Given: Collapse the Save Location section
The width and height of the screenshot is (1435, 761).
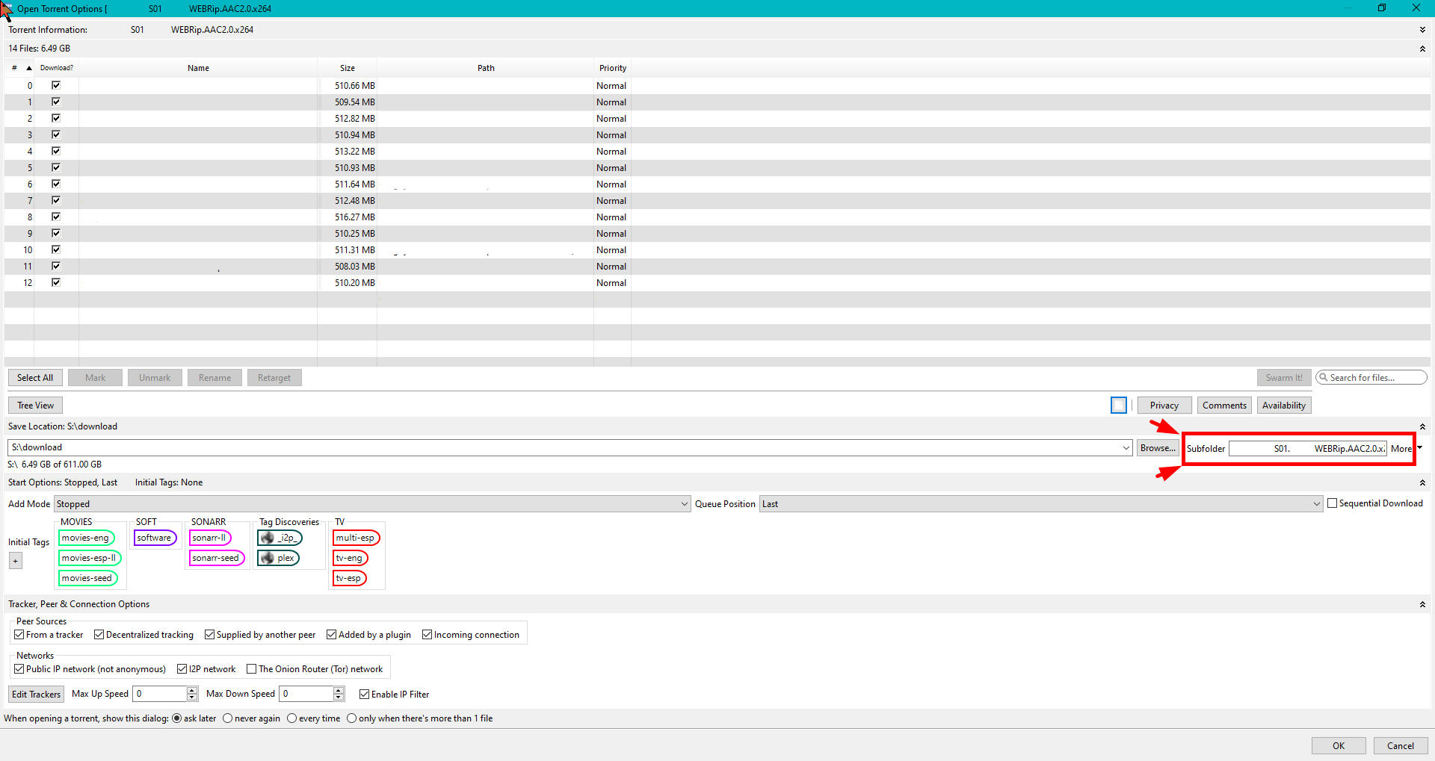Looking at the screenshot, I should point(1422,426).
